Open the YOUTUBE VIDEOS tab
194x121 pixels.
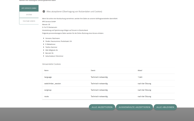pyautogui.click(x=29, y=21)
